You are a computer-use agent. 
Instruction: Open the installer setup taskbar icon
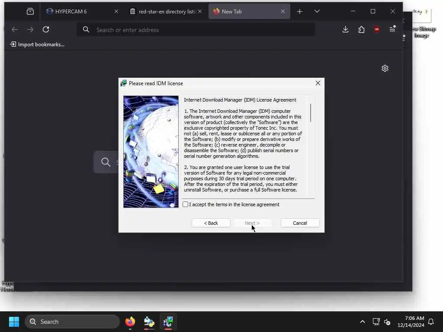click(149, 322)
